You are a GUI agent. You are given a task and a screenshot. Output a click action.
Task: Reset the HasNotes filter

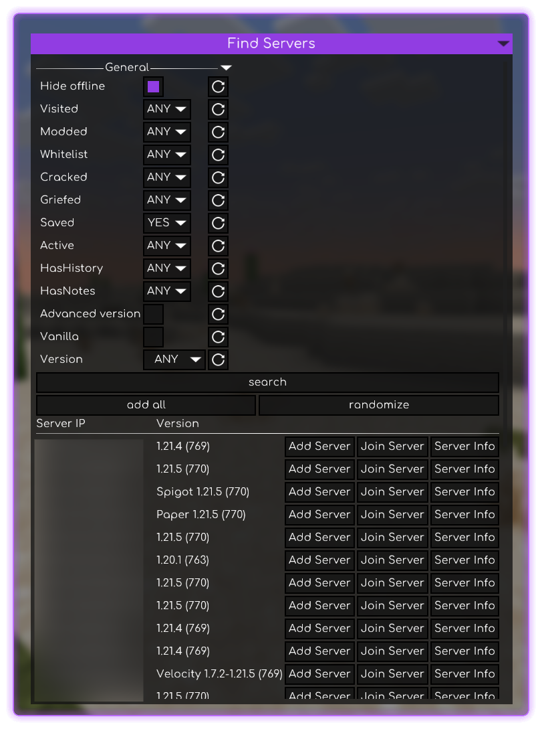(218, 291)
